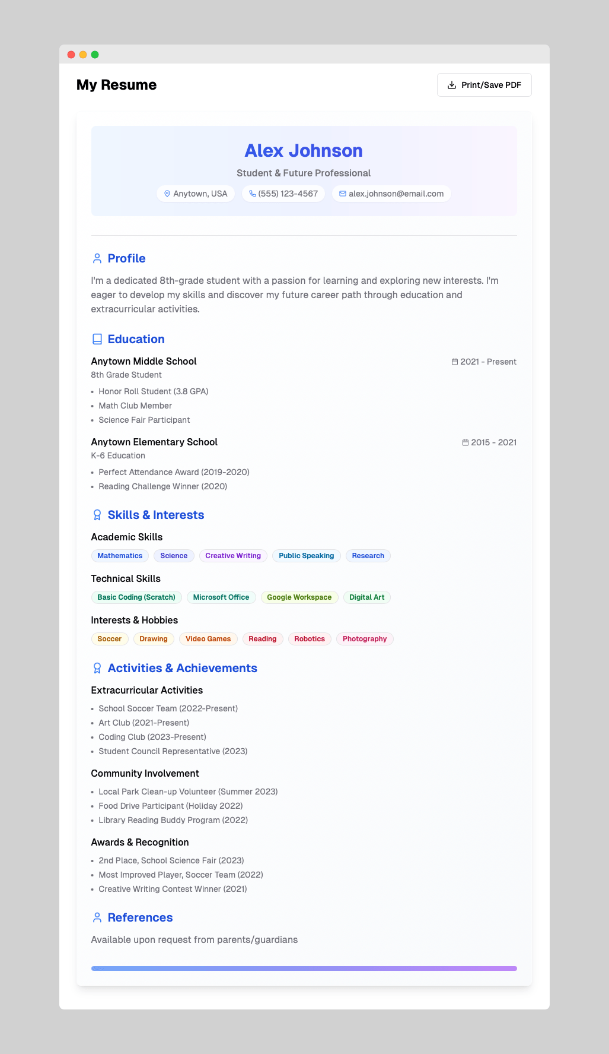
Task: Click the book icon beside Education heading
Action: tap(97, 339)
